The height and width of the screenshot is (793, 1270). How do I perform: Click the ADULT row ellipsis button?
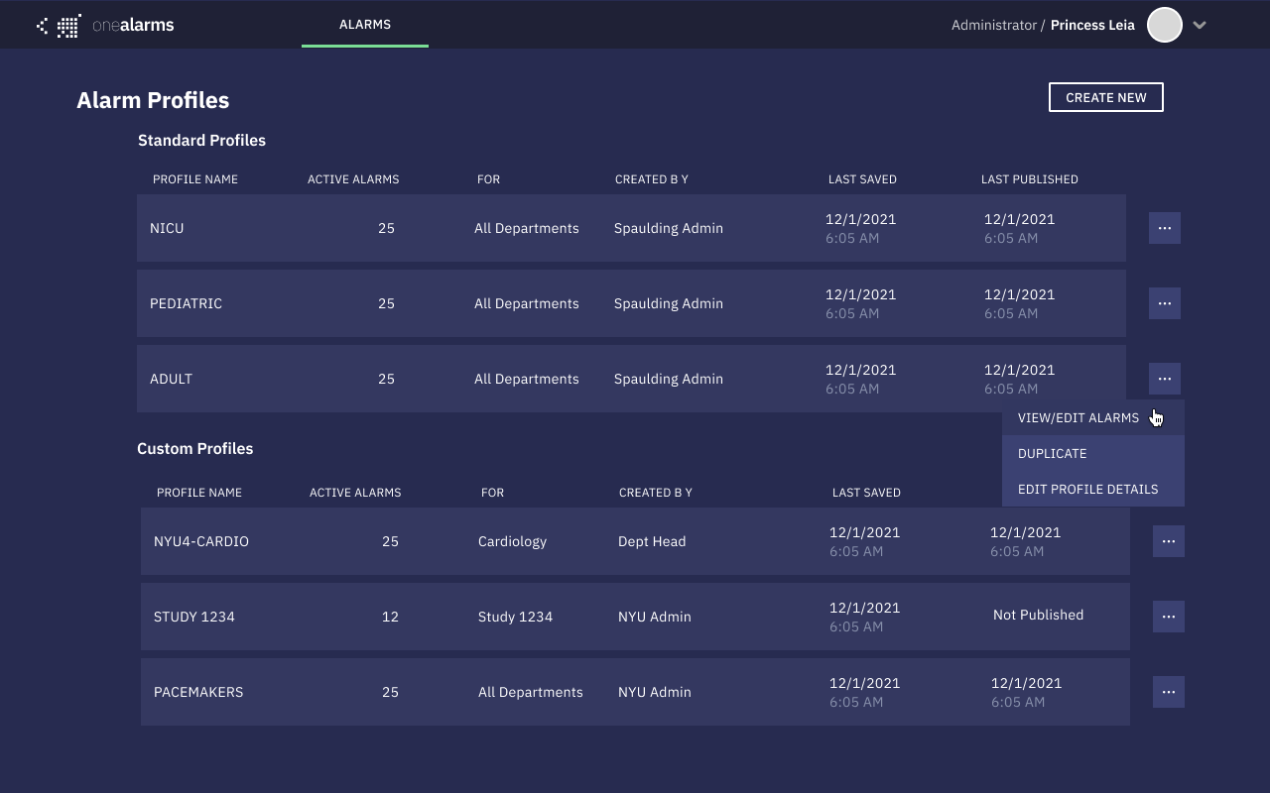(1164, 379)
